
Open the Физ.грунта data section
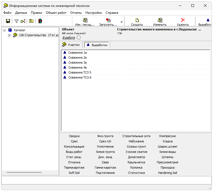click(x=105, y=136)
